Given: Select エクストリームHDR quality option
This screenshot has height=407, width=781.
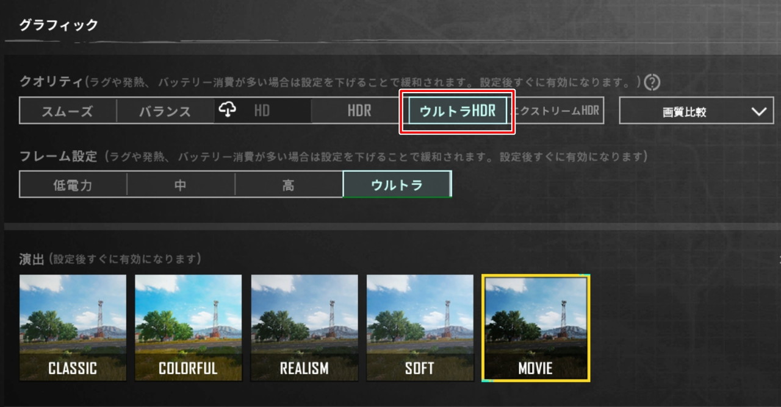Looking at the screenshot, I should pos(556,111).
